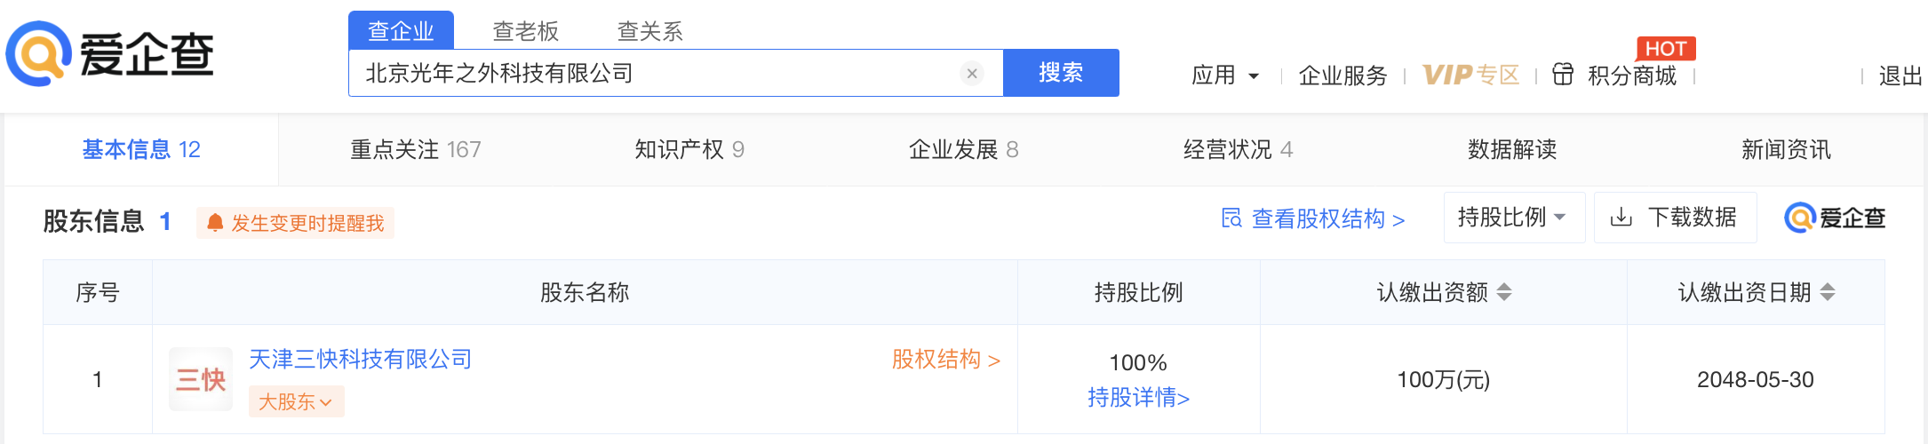
Task: Click the blue 搜索 button
Action: point(1061,73)
